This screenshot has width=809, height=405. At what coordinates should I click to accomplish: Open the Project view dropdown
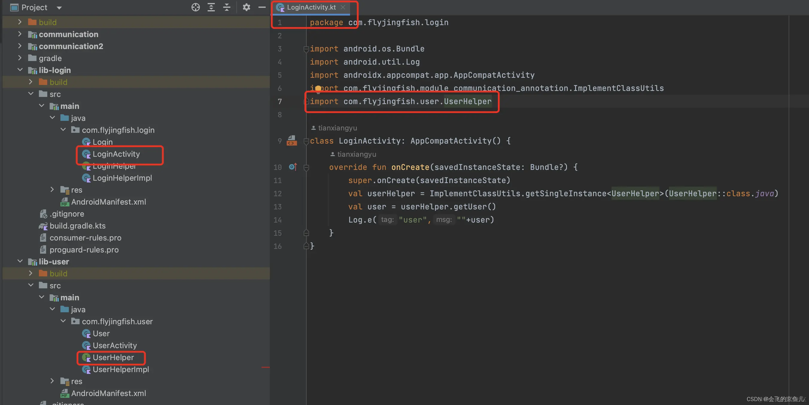(x=59, y=8)
